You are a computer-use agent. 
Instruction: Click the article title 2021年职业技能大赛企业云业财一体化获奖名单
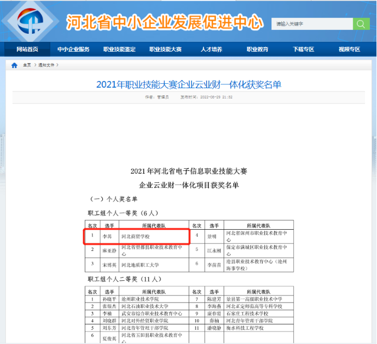click(x=189, y=84)
